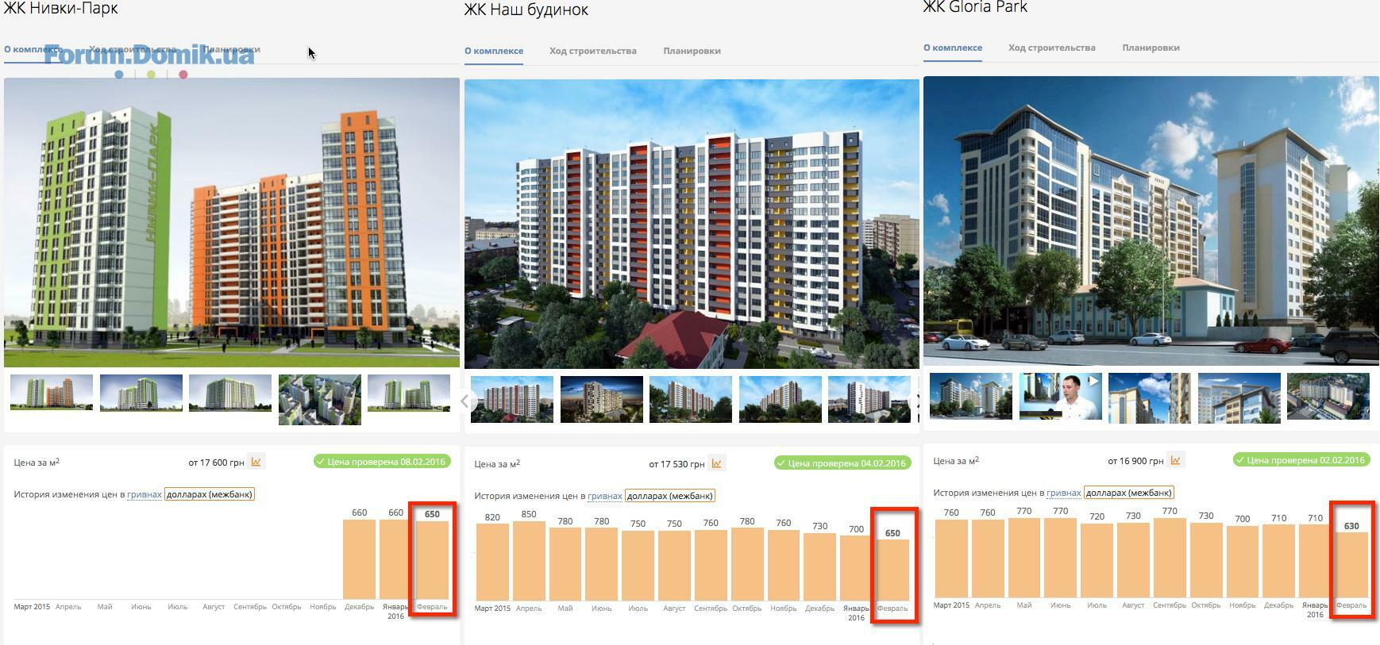This screenshot has width=1380, height=645.
Task: Play the video thumbnail in Gloria Park gallery
Action: tap(1060, 396)
